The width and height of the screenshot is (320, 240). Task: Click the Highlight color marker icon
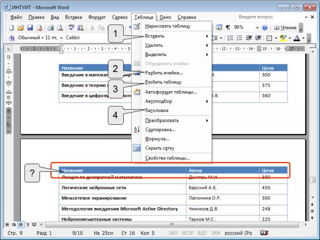point(283,38)
